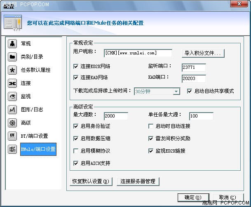Click the EMule/端口设置 mule icon
This screenshot has width=251, height=207.
(12, 149)
